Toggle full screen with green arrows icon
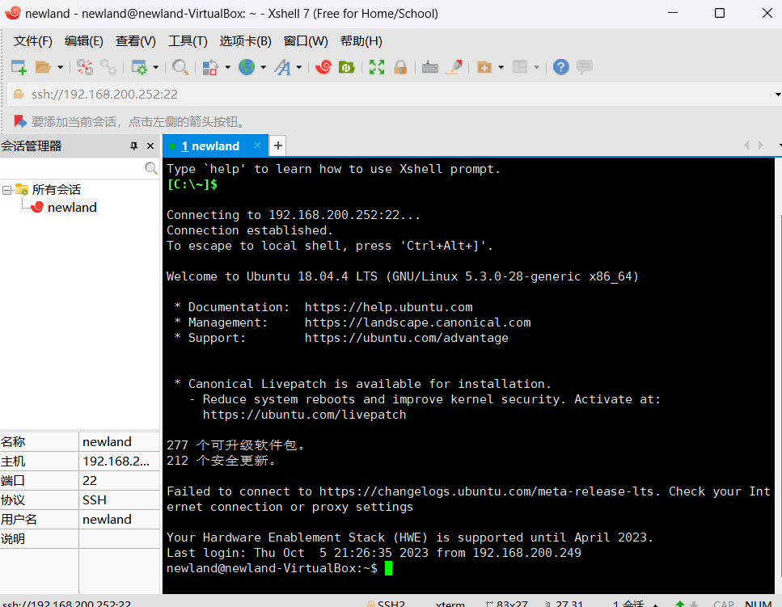782x607 pixels. click(377, 67)
